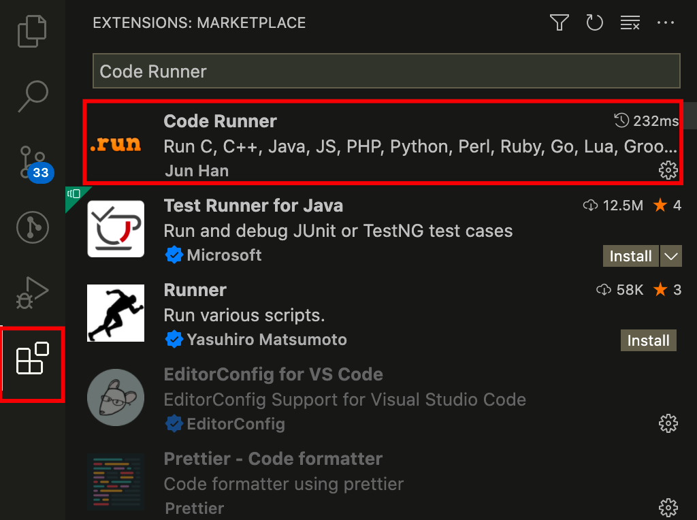Open Prettier - Code formatter title
Viewport: 697px width, 520px height.
tap(273, 459)
